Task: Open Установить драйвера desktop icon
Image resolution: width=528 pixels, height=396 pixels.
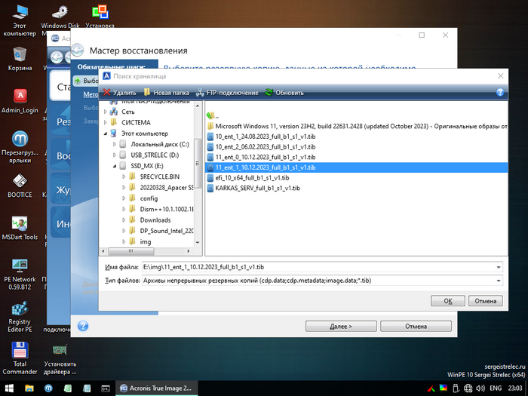Action: click(x=60, y=358)
